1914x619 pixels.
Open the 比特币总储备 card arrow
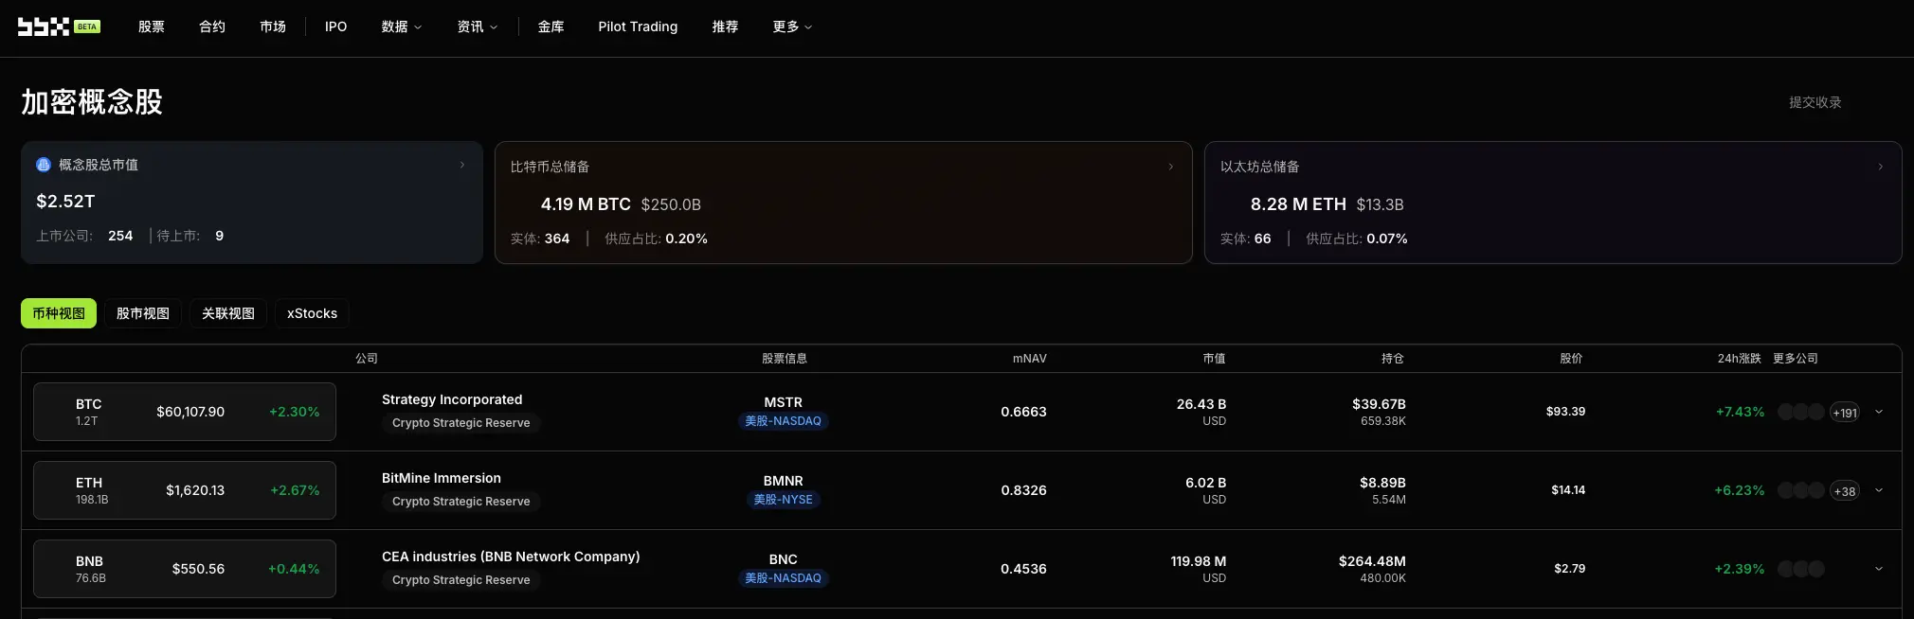tap(1171, 167)
